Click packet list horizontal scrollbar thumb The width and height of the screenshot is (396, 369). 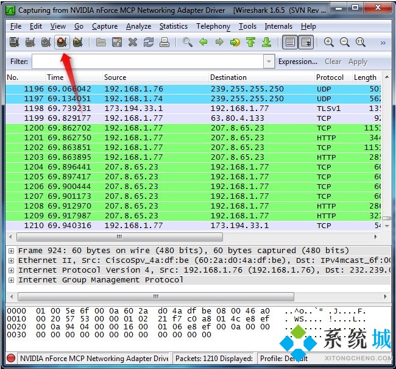[x=119, y=237]
